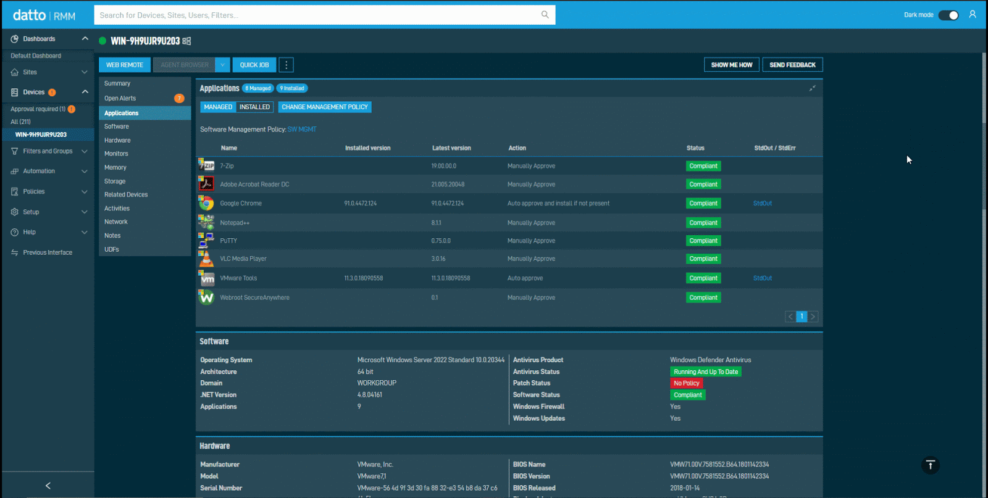The image size is (988, 498).
Task: Click the Quick Job button
Action: (x=254, y=65)
